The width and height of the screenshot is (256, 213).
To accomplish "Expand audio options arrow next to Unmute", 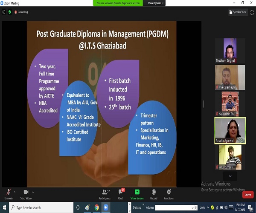I will click(15, 192).
